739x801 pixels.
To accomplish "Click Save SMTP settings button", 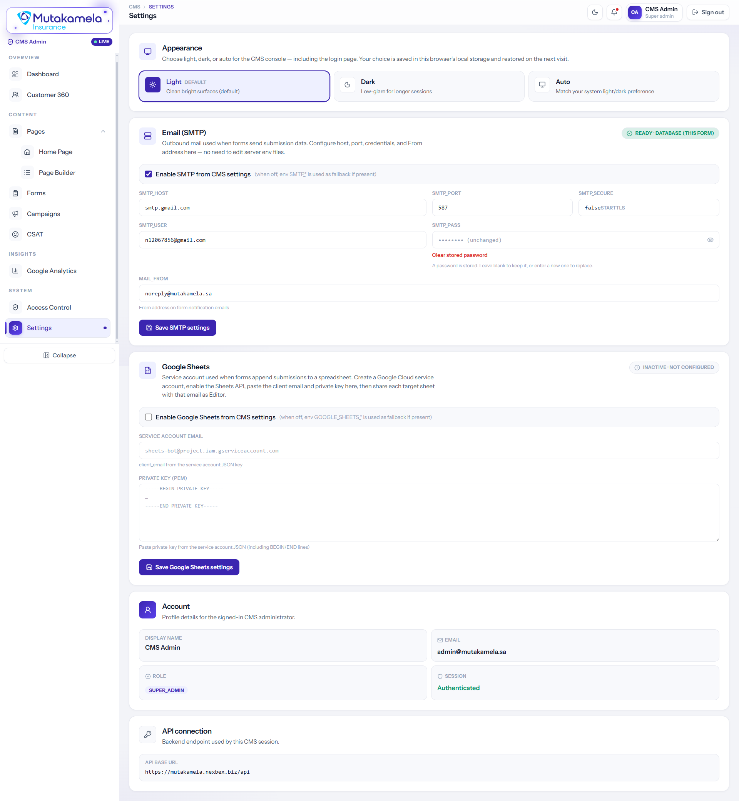I will [177, 328].
